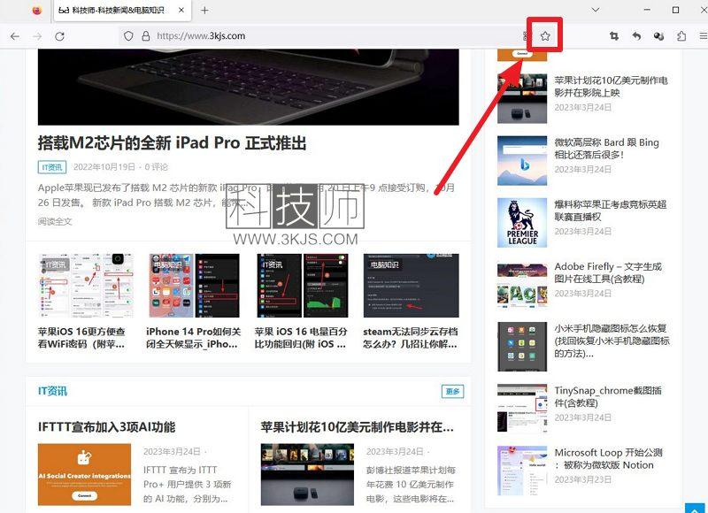Click the padlock site info icon
This screenshot has height=513, width=708.
coord(146,36)
